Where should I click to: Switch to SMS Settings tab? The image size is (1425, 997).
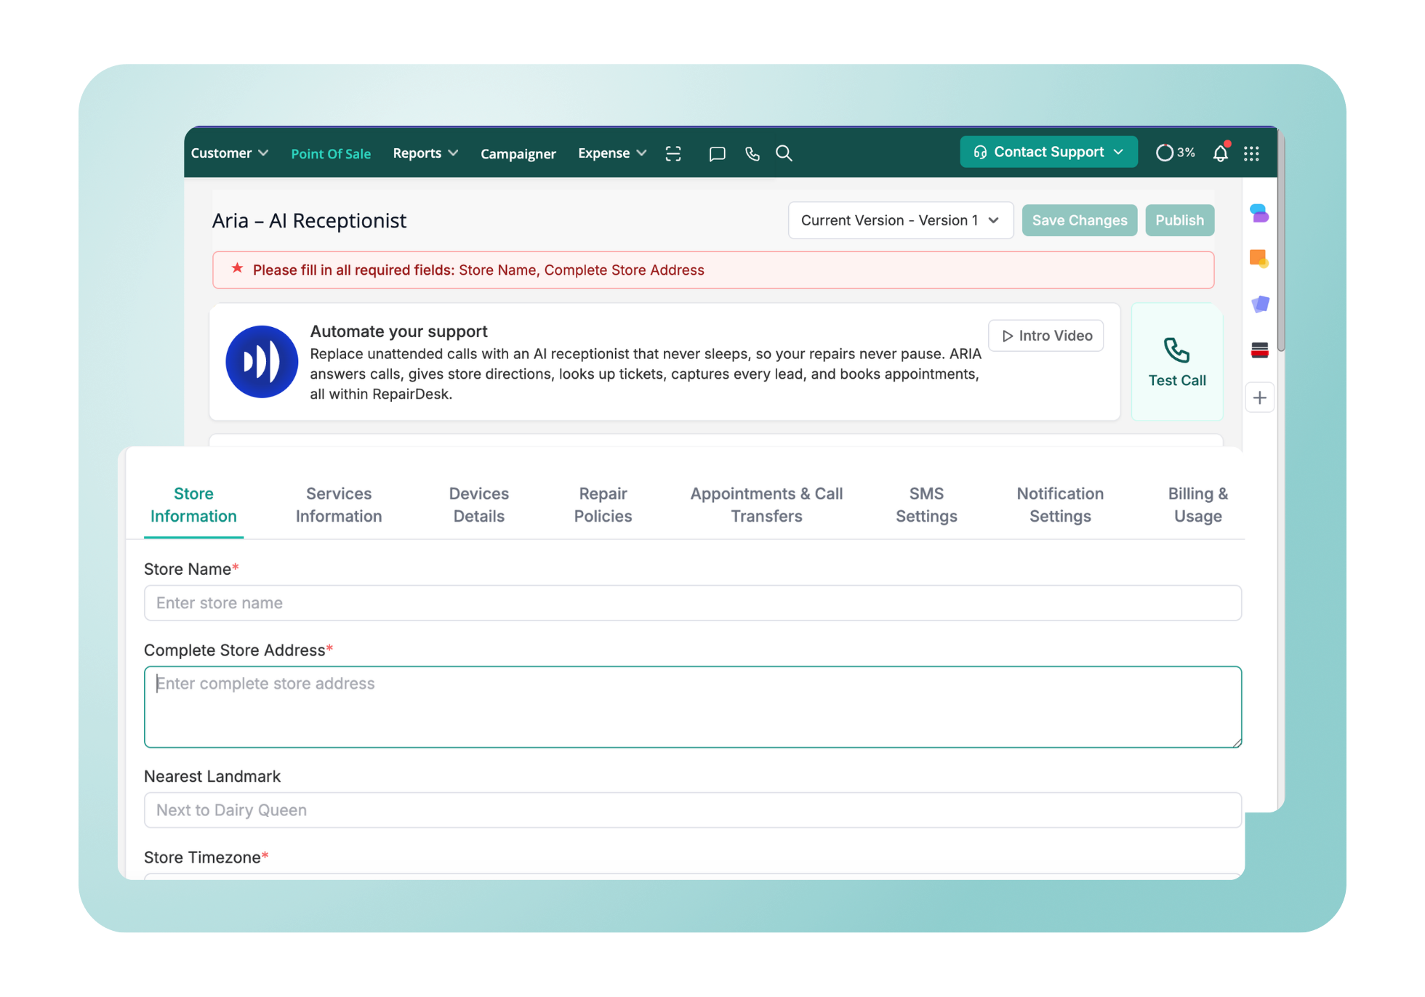pyautogui.click(x=926, y=504)
